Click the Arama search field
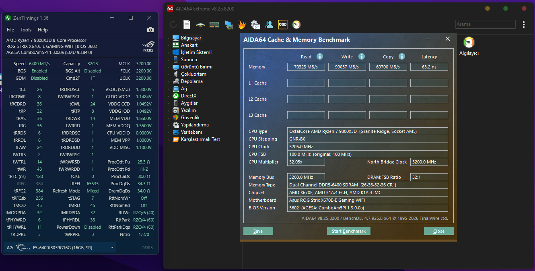This screenshot has height=271, width=535. coord(485,24)
